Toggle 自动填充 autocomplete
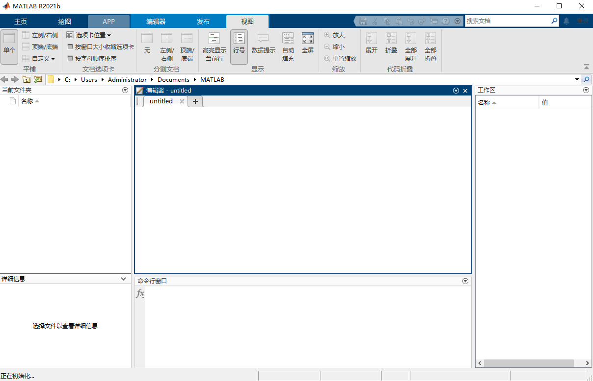The image size is (593, 381). 288,47
